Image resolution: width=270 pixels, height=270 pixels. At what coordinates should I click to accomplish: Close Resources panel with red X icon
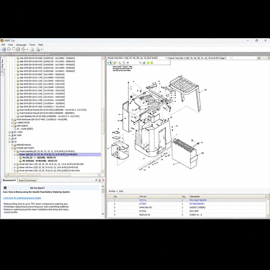pos(103,180)
